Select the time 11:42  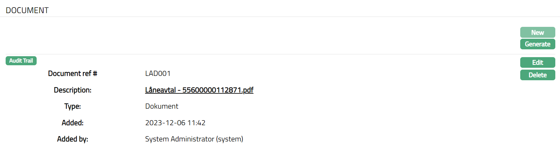(196, 123)
